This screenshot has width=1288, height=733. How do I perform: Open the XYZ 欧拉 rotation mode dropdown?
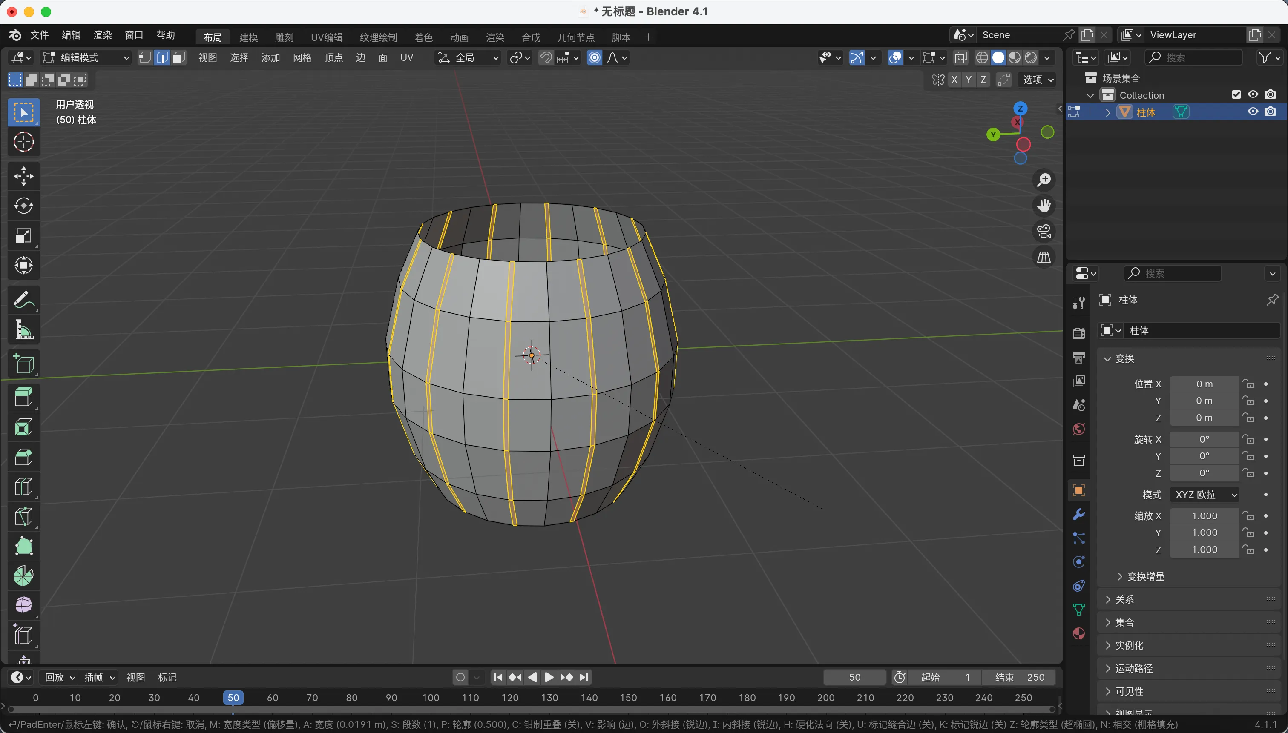coord(1205,494)
